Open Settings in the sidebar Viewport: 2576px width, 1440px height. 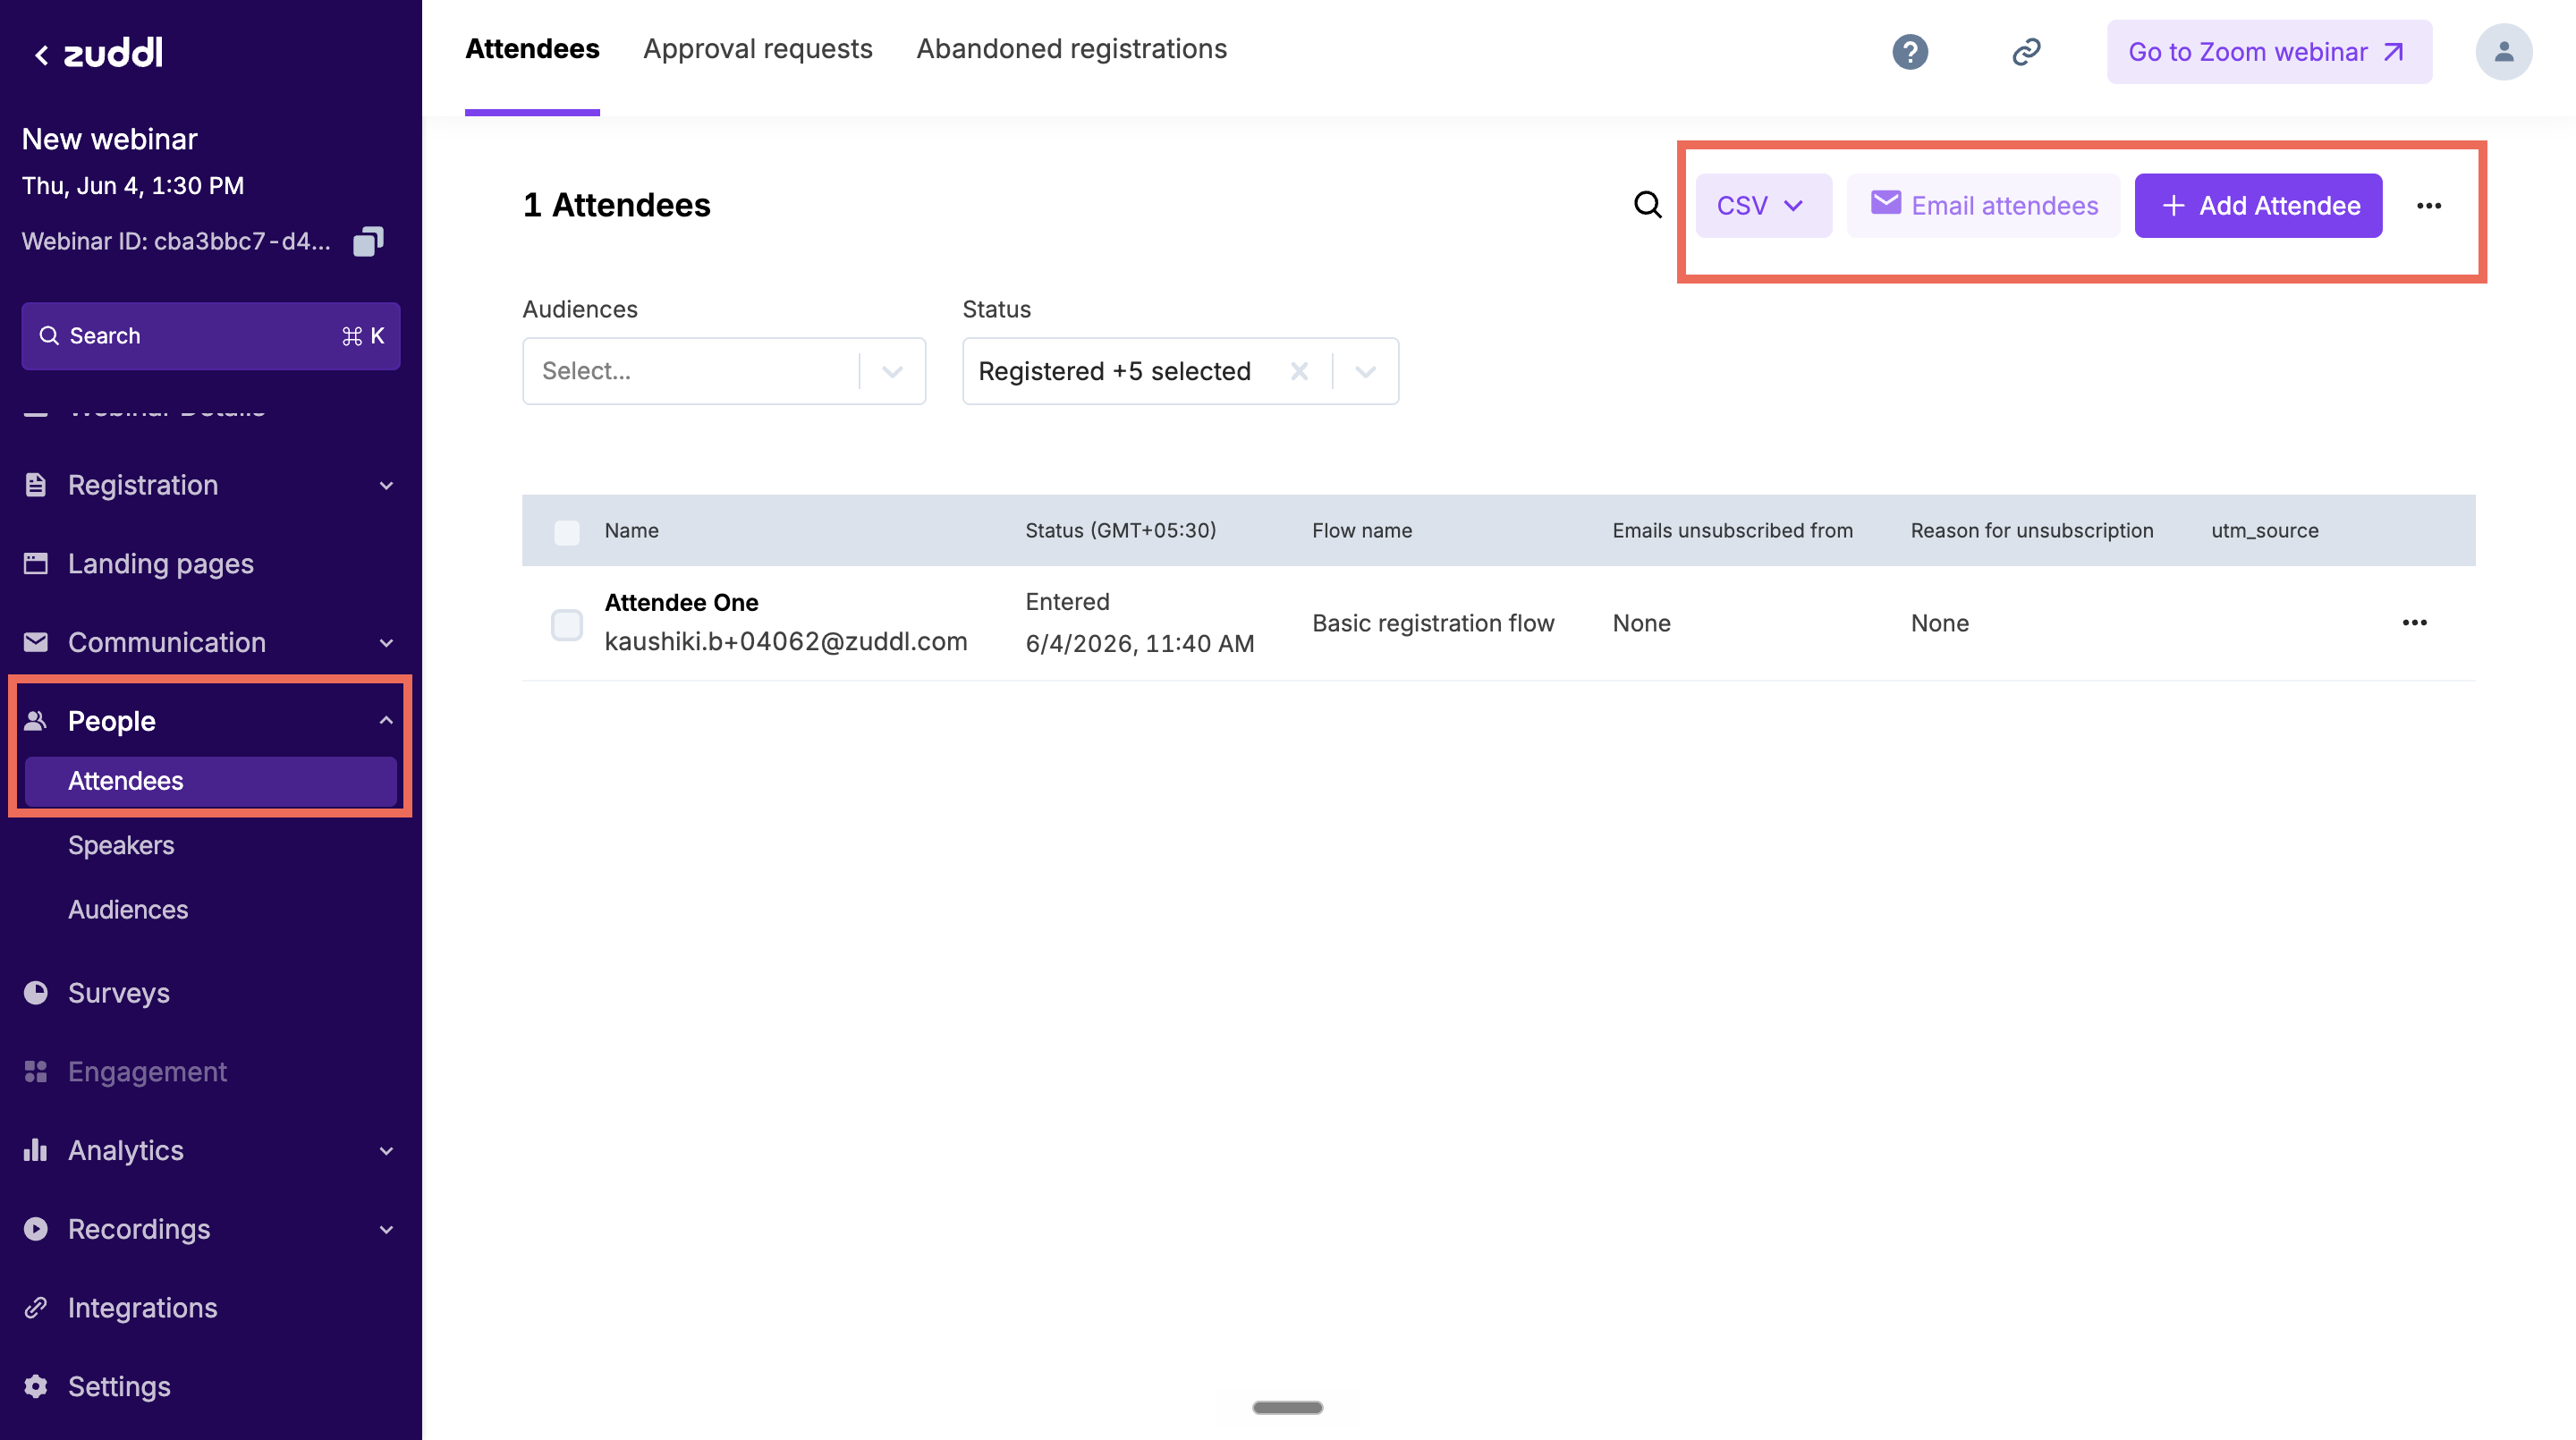pos(119,1386)
